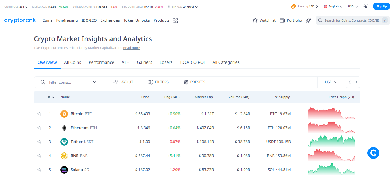Expand the Filter coins dropdown chevron
This screenshot has height=176, width=392.
pyautogui.click(x=94, y=82)
